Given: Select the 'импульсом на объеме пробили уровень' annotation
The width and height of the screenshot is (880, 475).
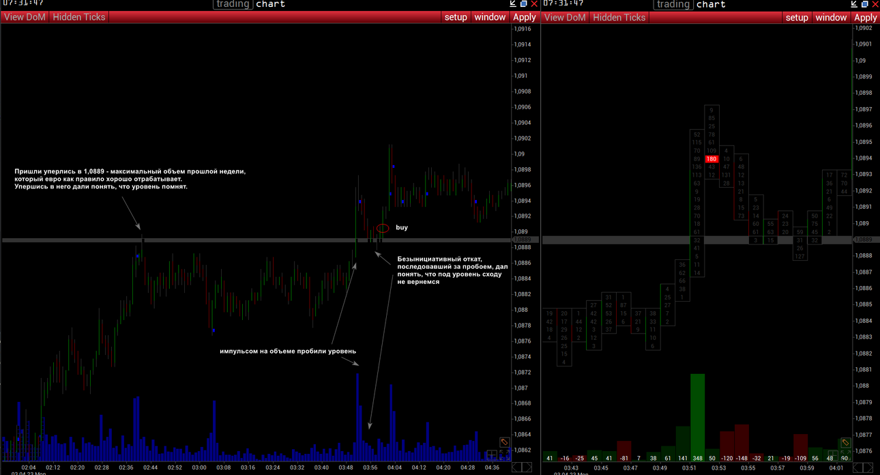Looking at the screenshot, I should 288,351.
